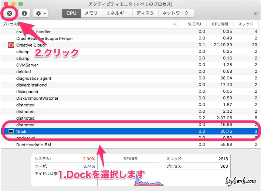The image size is (261, 191).
Task: Select the ctkahp row with CPU time 0.25
Action: [x=130, y=52]
